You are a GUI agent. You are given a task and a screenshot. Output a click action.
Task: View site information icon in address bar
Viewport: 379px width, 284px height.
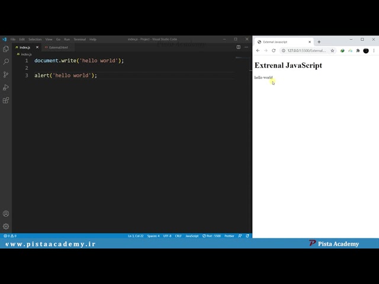pos(284,50)
